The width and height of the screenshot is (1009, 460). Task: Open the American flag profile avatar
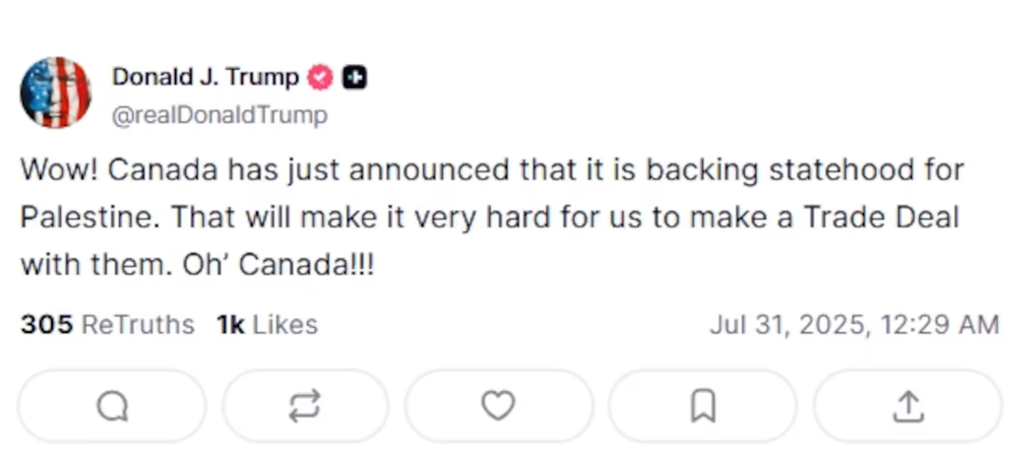[55, 93]
